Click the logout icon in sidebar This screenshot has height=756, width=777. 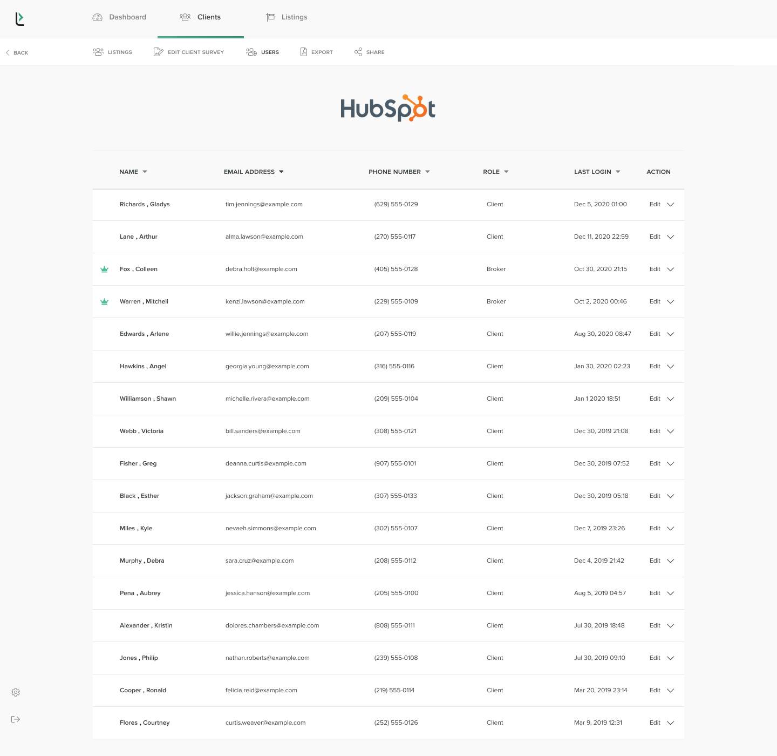click(x=16, y=719)
